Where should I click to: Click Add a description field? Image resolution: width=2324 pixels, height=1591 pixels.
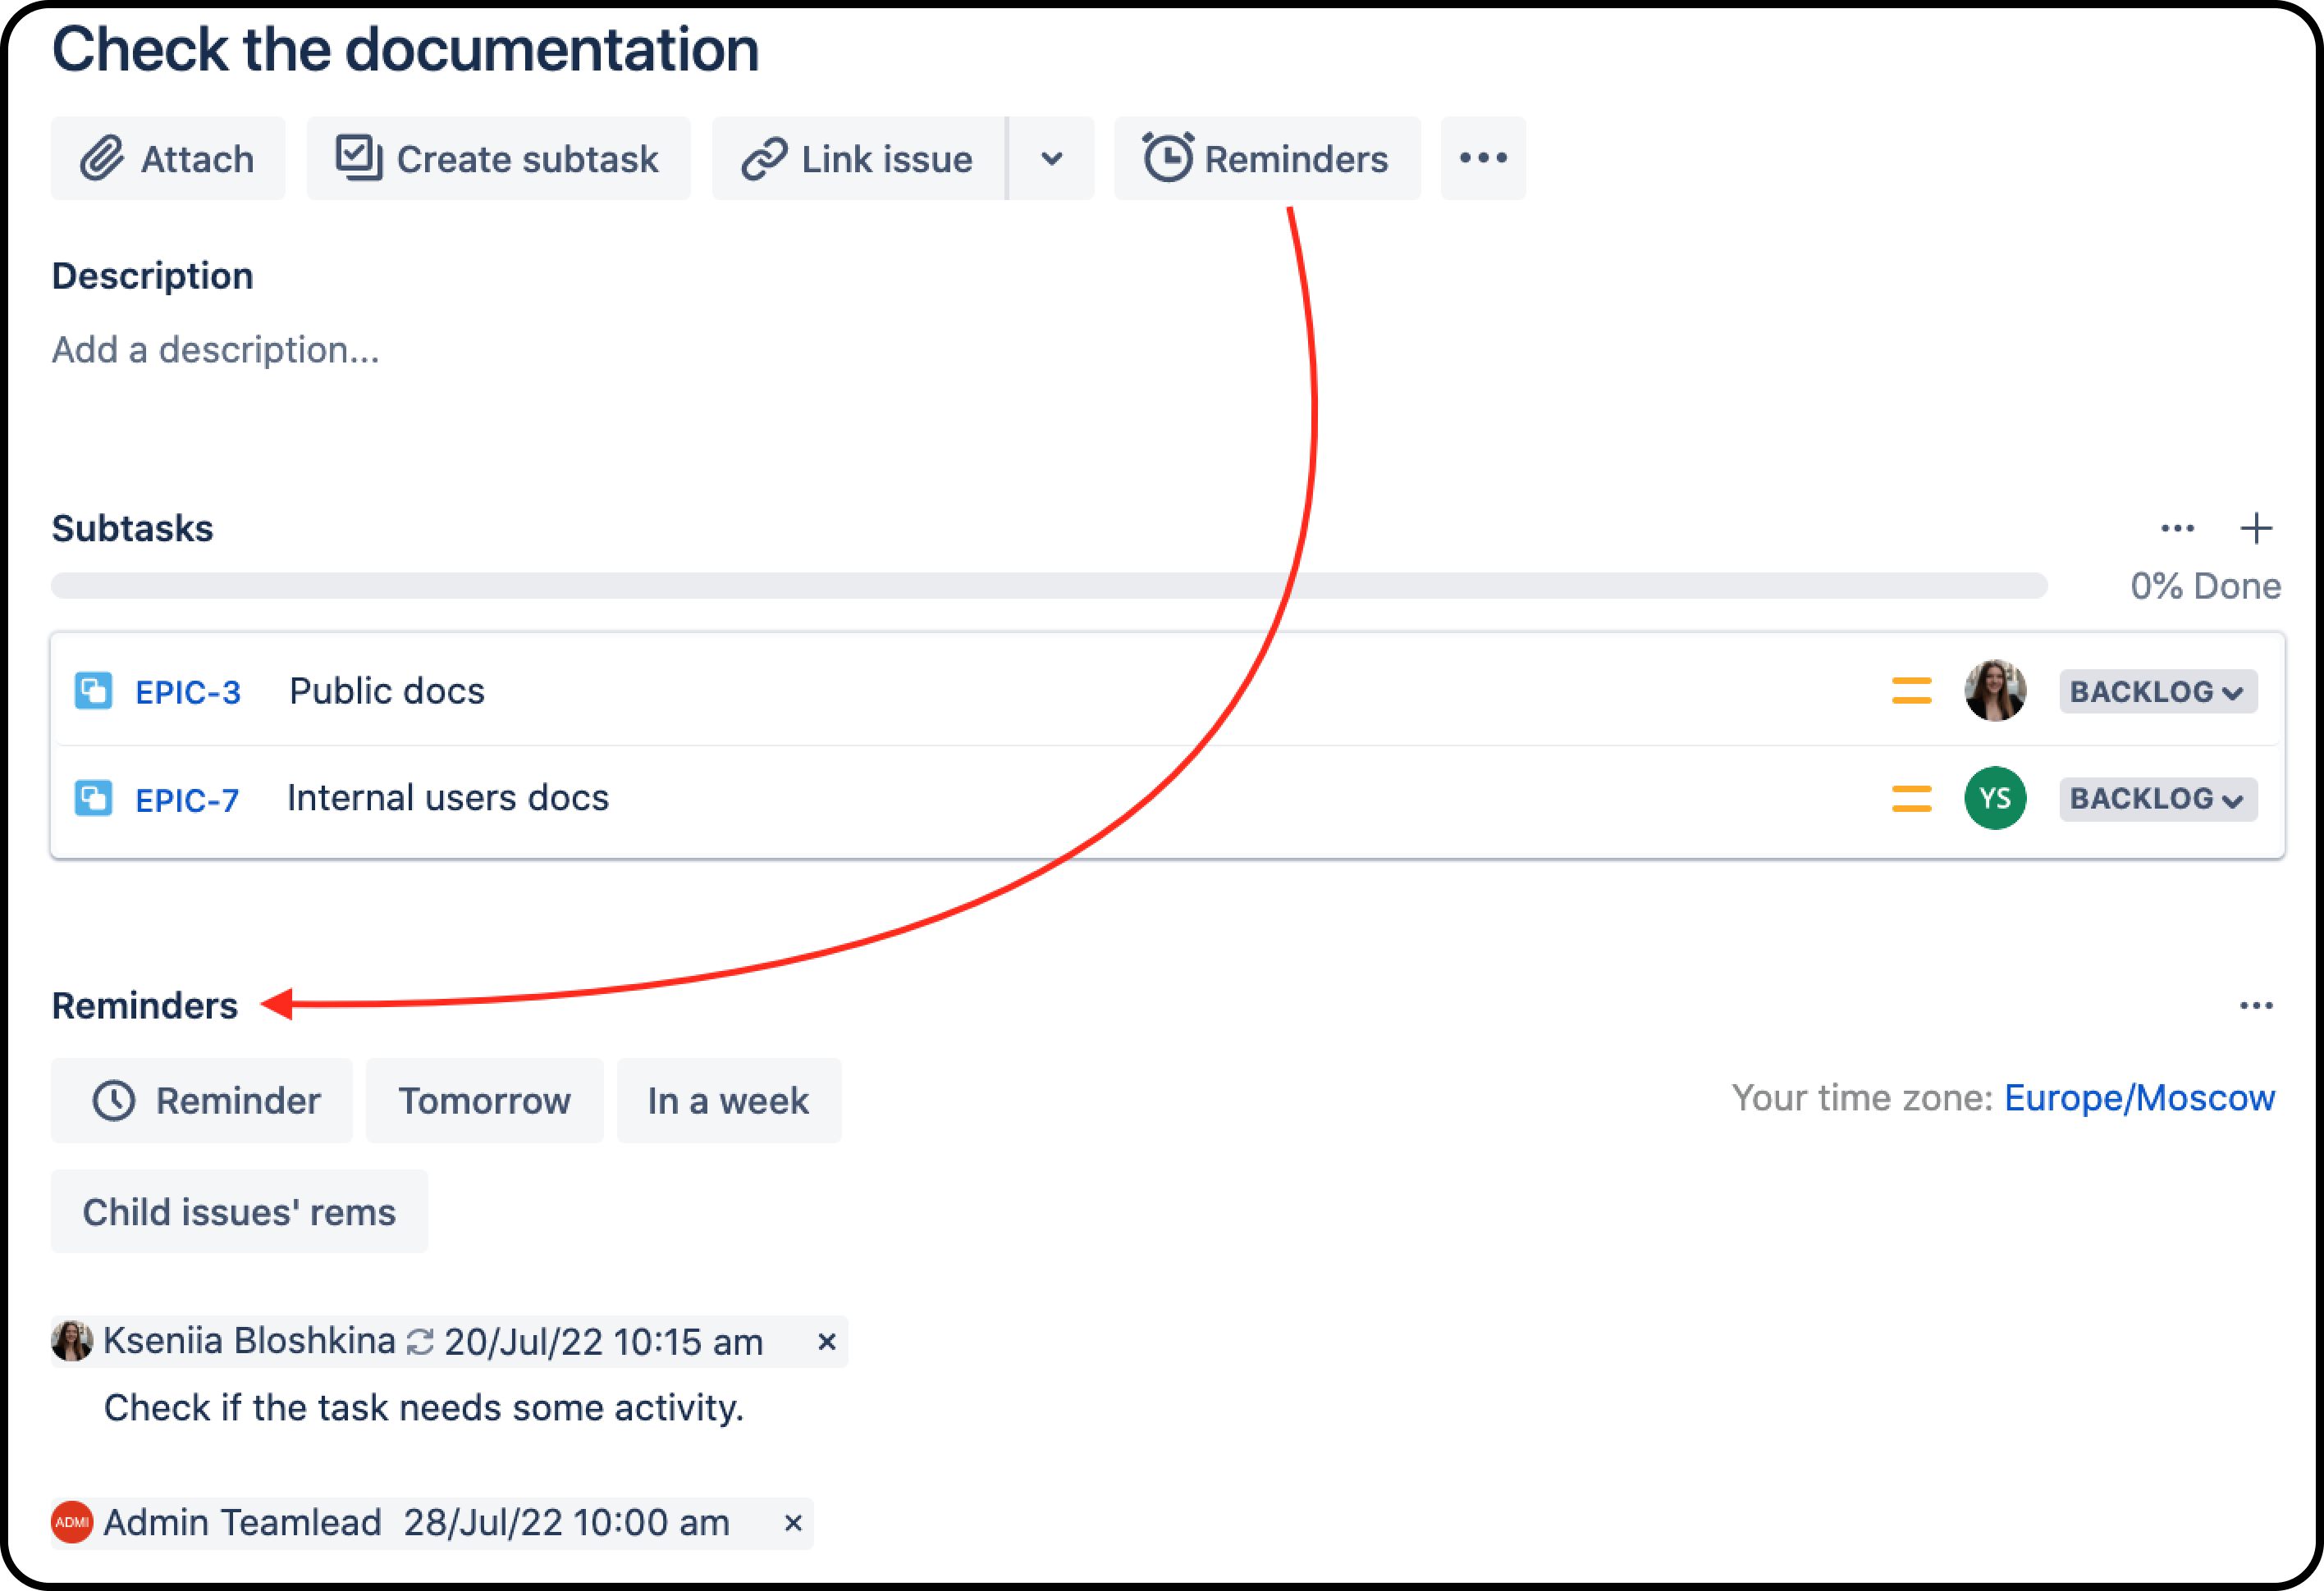216,351
